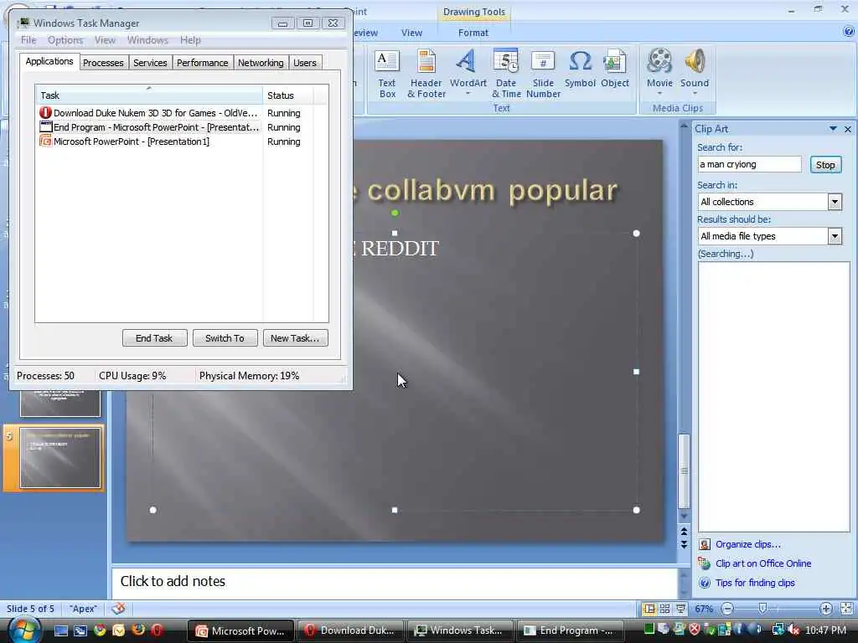Open Task Manager Options menu
This screenshot has height=643, width=858.
coord(65,40)
